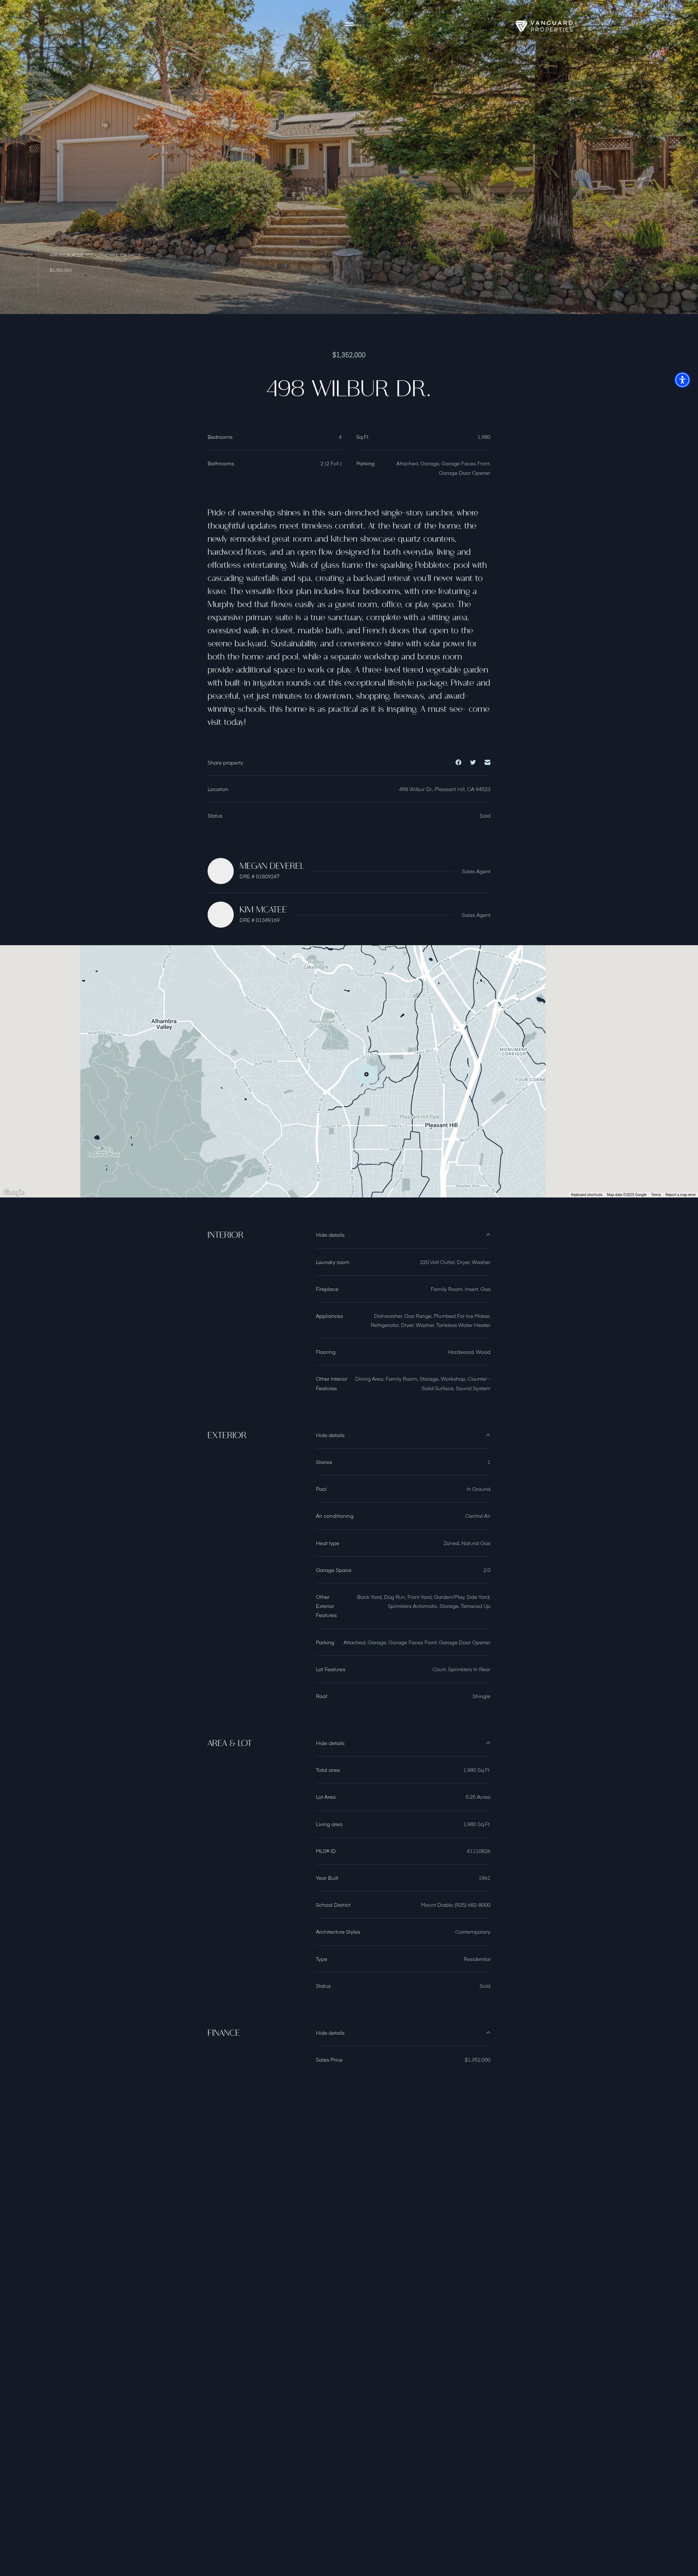The image size is (698, 2576).
Task: Open Megan Deverel's agent avatar
Action: [220, 871]
